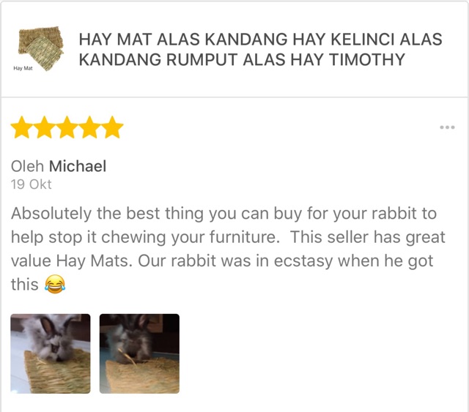The height and width of the screenshot is (412, 469).
Task: Select the third yellow rating star
Action: coord(67,127)
